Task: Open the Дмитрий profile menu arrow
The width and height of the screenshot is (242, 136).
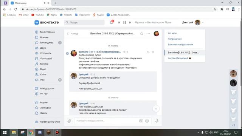Action: (203, 23)
